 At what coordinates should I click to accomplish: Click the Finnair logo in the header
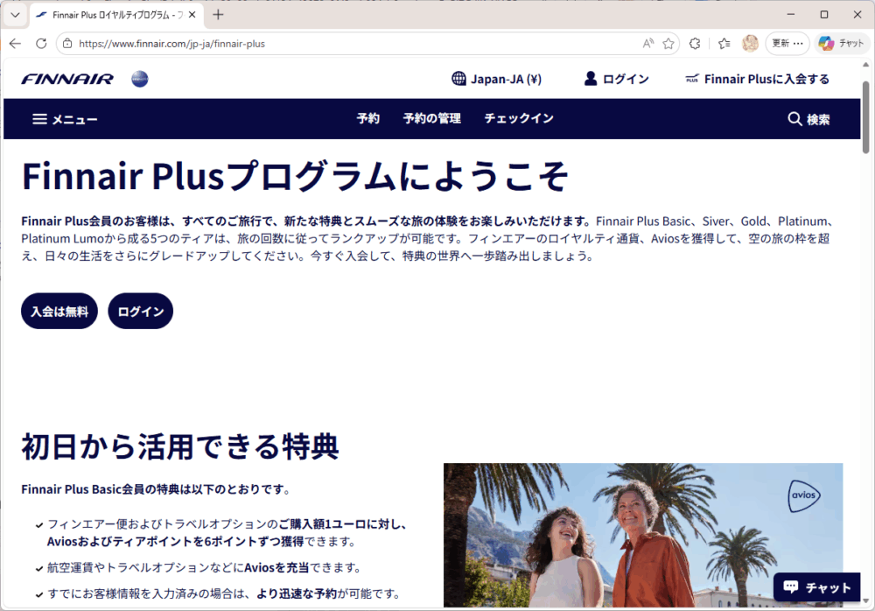click(67, 79)
